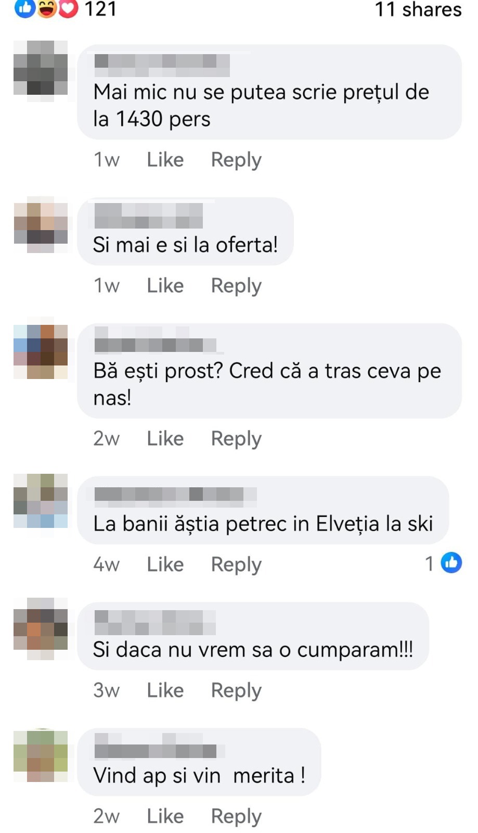Reply to the 1430 pers price comment
This screenshot has width=478, height=833.
pyautogui.click(x=236, y=160)
